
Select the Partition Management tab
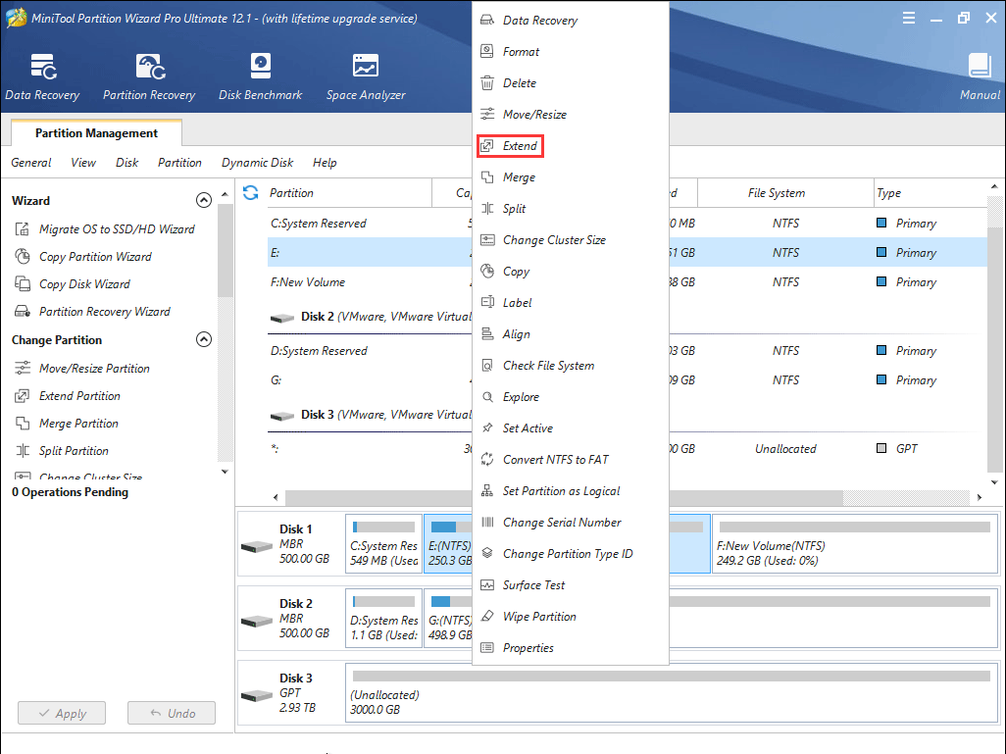pyautogui.click(x=96, y=132)
